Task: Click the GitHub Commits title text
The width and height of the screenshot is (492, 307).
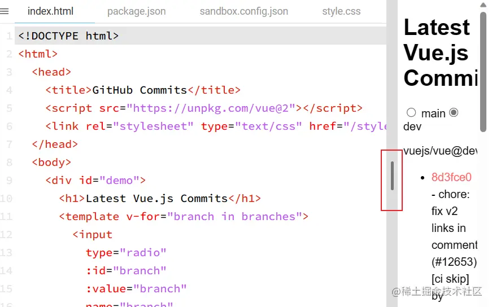Action: pos(140,90)
